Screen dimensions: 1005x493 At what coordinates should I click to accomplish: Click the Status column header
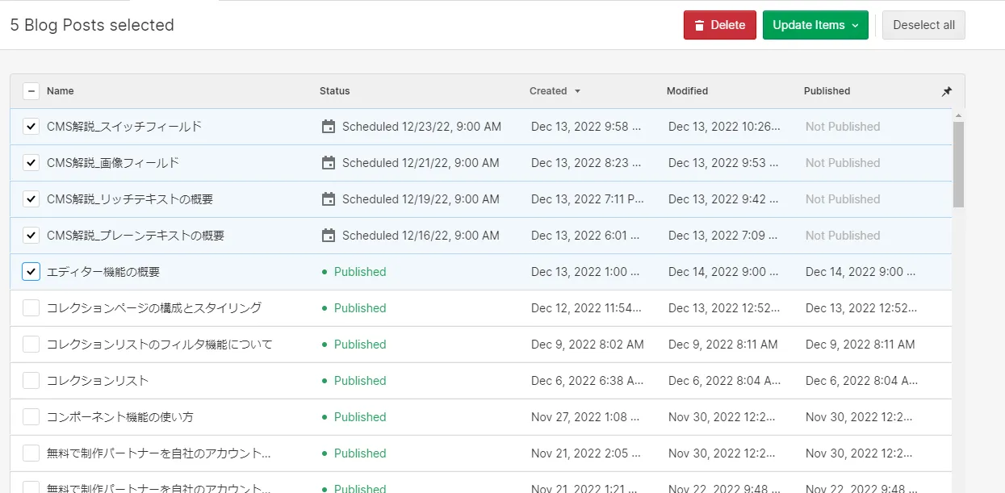(335, 91)
